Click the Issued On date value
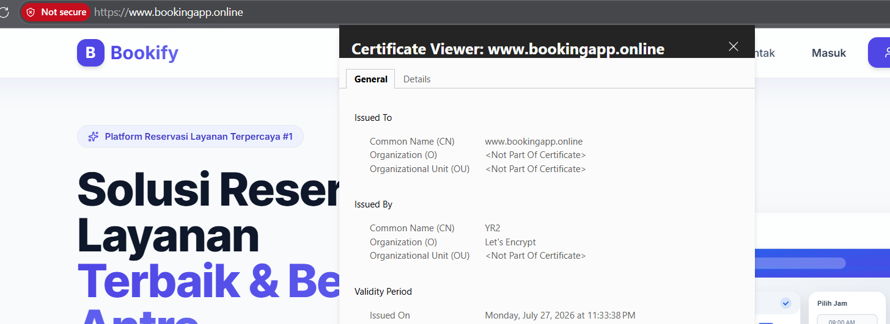The height and width of the screenshot is (324, 890). point(560,315)
